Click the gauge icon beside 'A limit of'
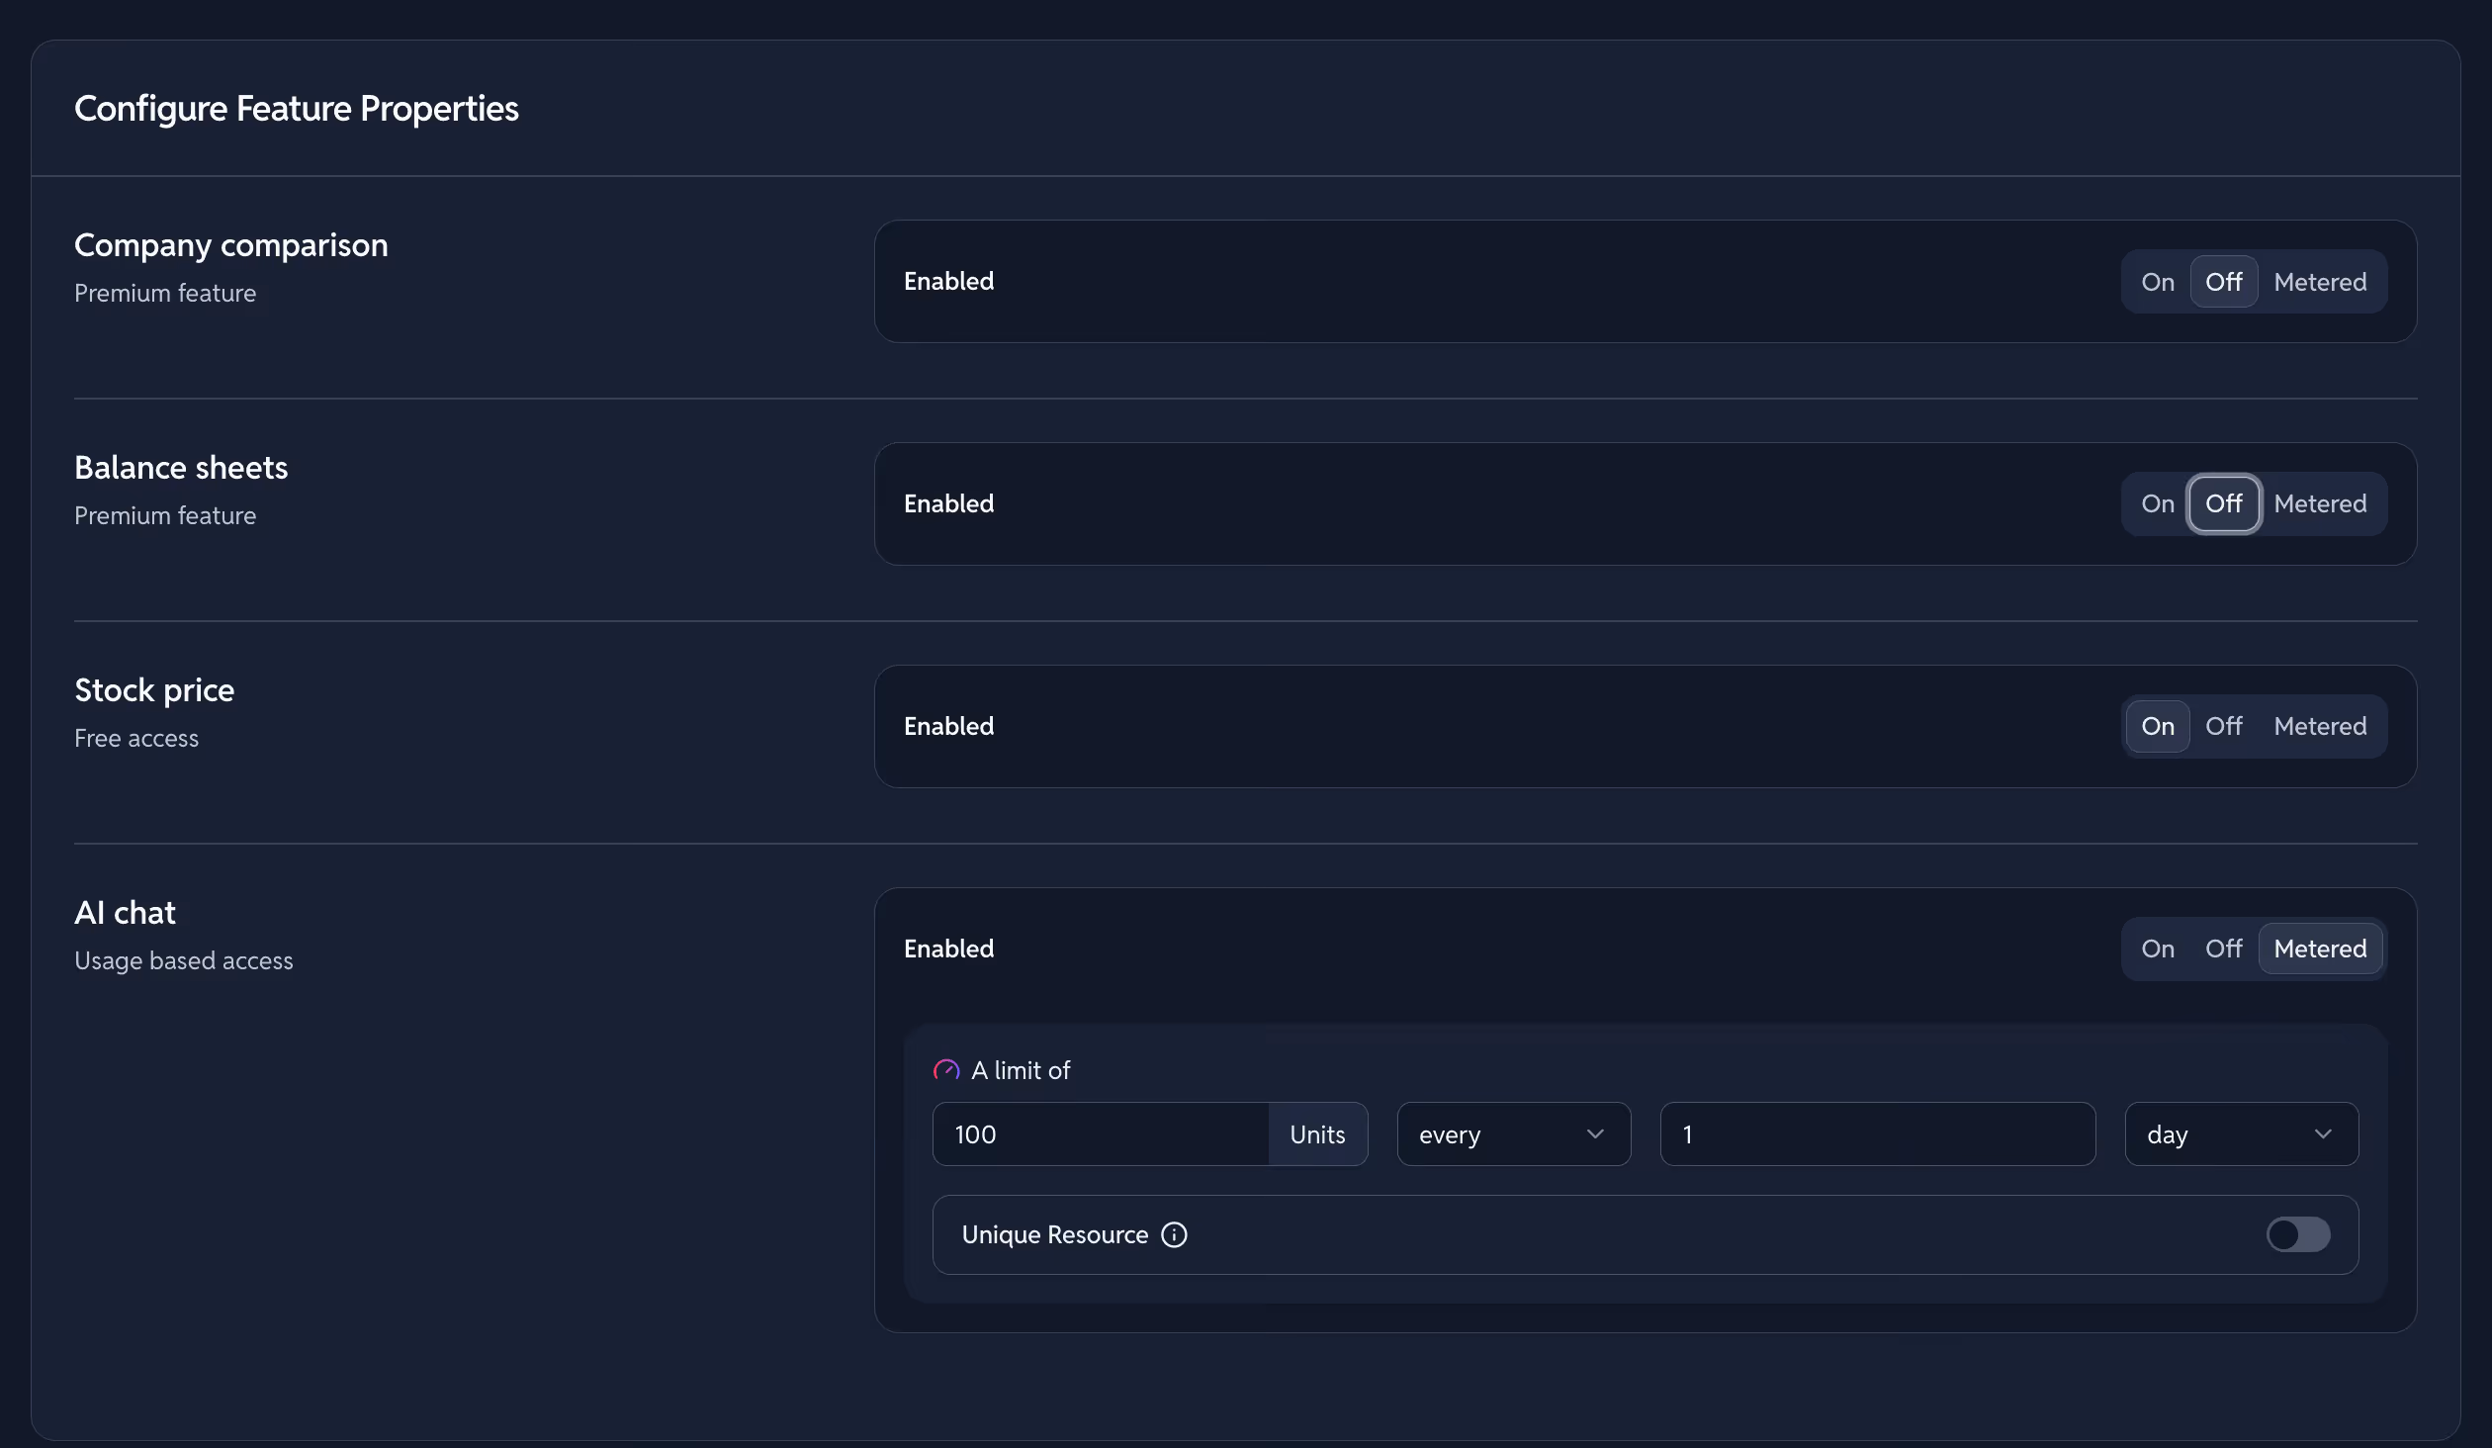Screen dimensions: 2492x1448 (x=946, y=1070)
